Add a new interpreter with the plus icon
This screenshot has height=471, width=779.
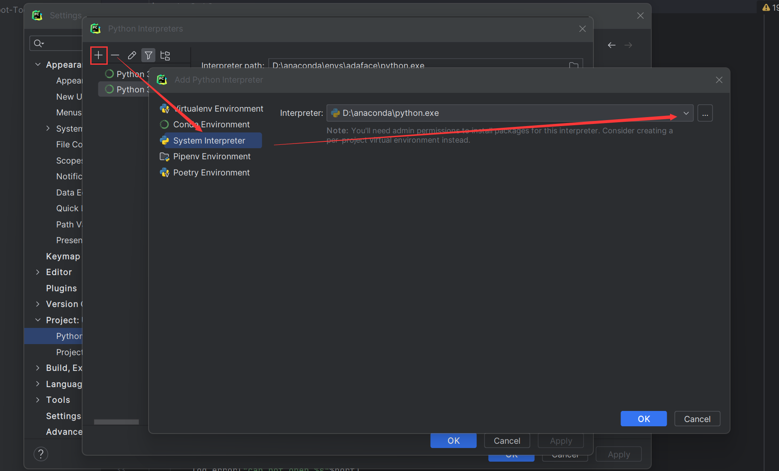[98, 55]
